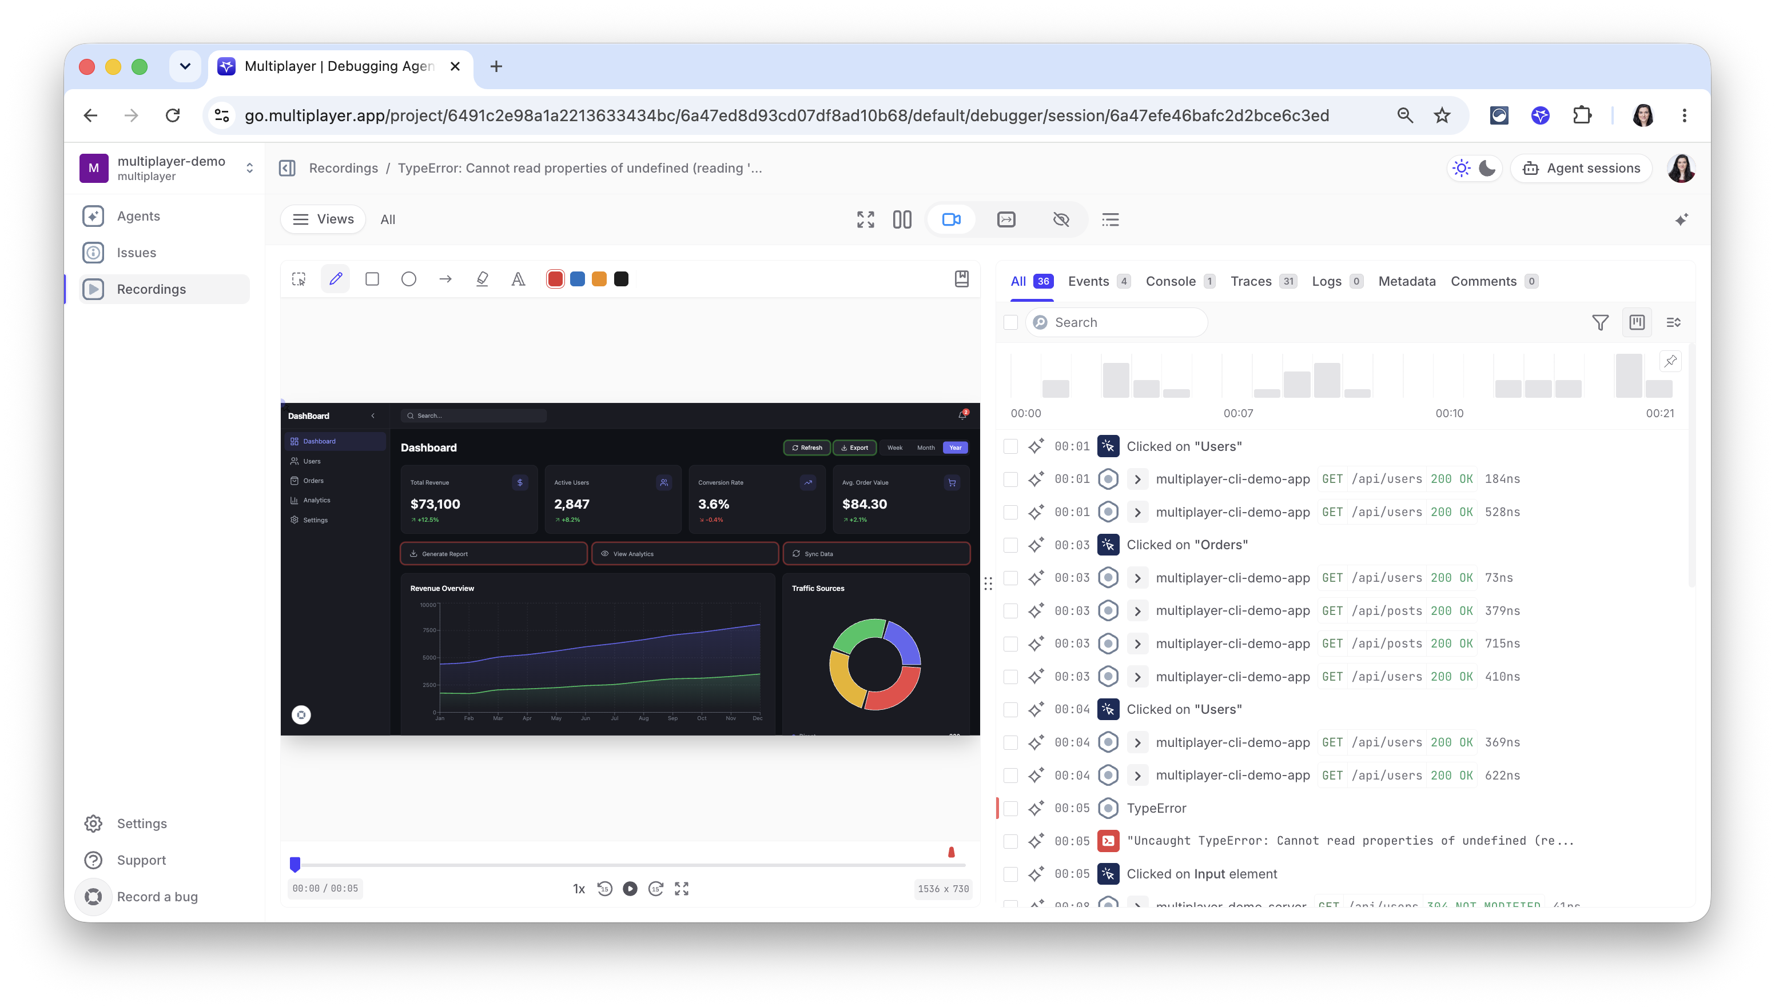Click the AI sparkle icon at far right

1682,219
